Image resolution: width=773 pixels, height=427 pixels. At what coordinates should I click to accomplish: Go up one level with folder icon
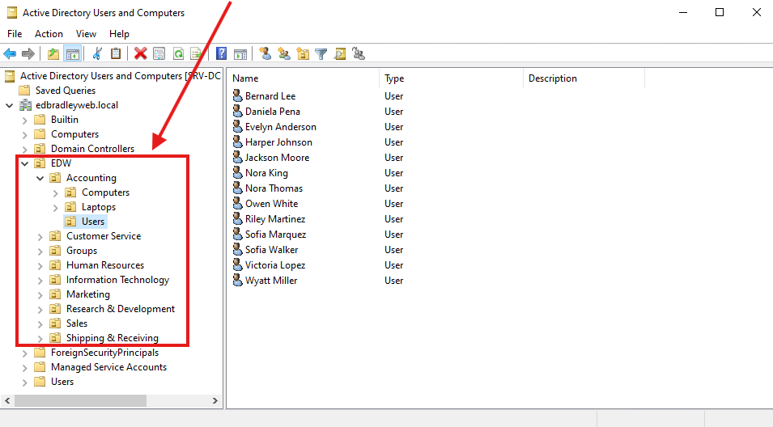point(53,53)
